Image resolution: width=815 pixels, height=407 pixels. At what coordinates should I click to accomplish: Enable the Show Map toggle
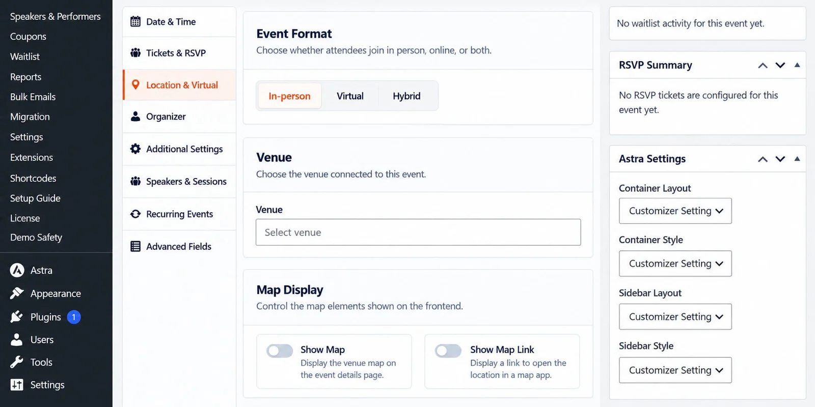(x=280, y=351)
